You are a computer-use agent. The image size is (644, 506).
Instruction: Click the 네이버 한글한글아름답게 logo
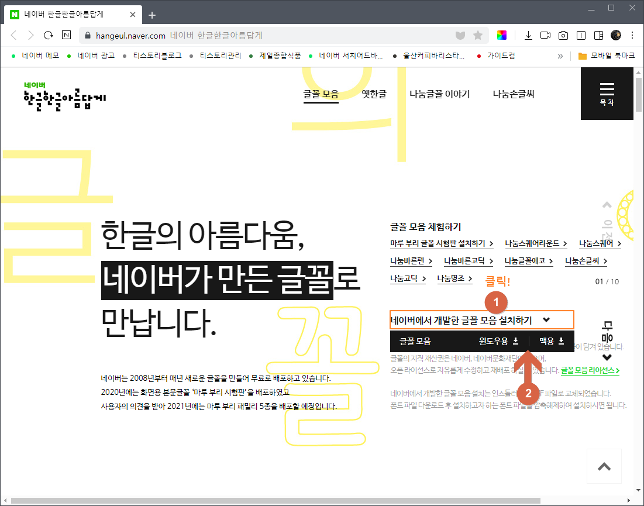pos(64,97)
